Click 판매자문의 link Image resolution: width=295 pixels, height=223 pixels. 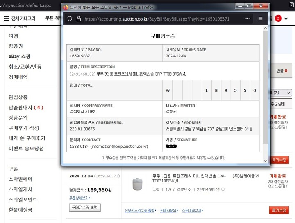click(x=169, y=210)
